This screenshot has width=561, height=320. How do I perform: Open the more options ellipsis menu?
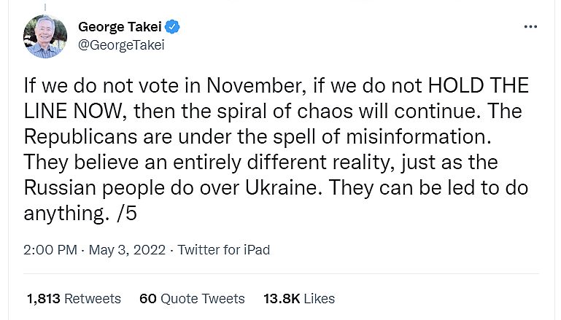(x=530, y=27)
